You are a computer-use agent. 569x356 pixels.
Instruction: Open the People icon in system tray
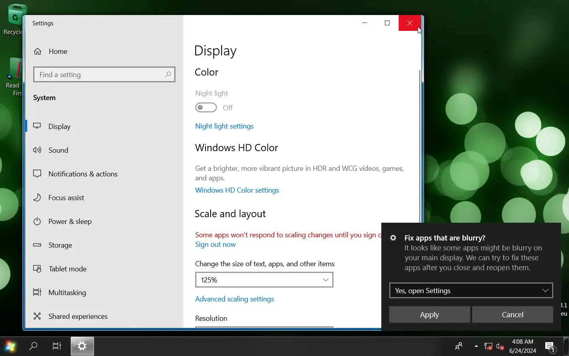(459, 347)
